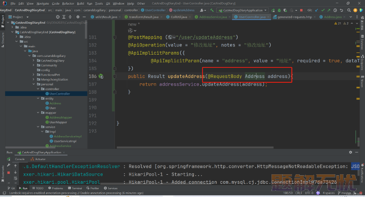Viewport: 365px width, 197px height.
Task: Hide the Project panel with minus icon
Action: 84,17
